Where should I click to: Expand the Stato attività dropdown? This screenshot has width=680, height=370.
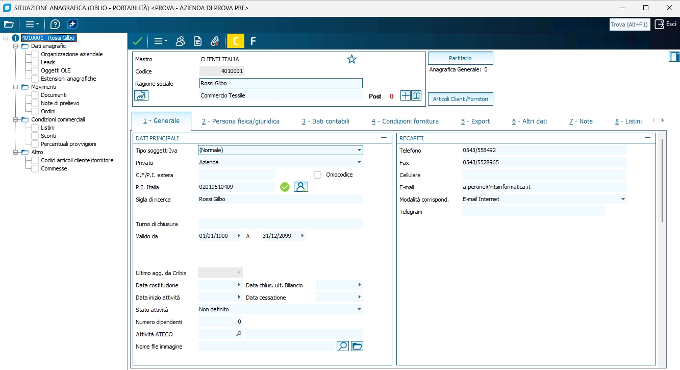tap(359, 309)
